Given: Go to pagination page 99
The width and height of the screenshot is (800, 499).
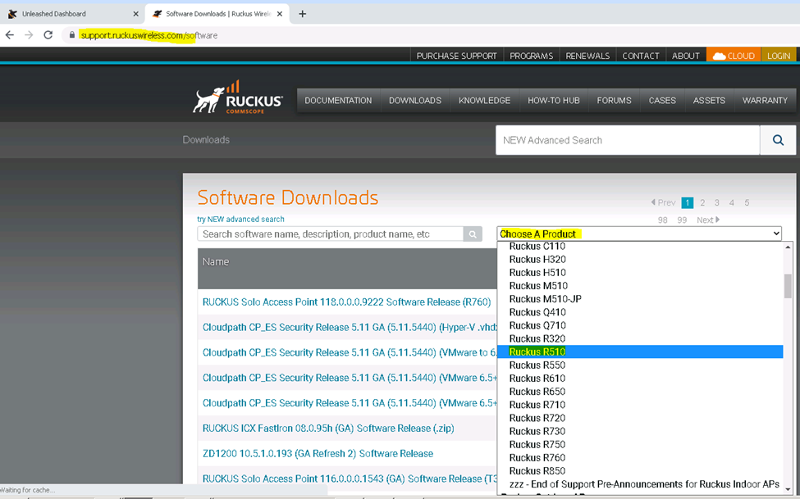Looking at the screenshot, I should [682, 220].
